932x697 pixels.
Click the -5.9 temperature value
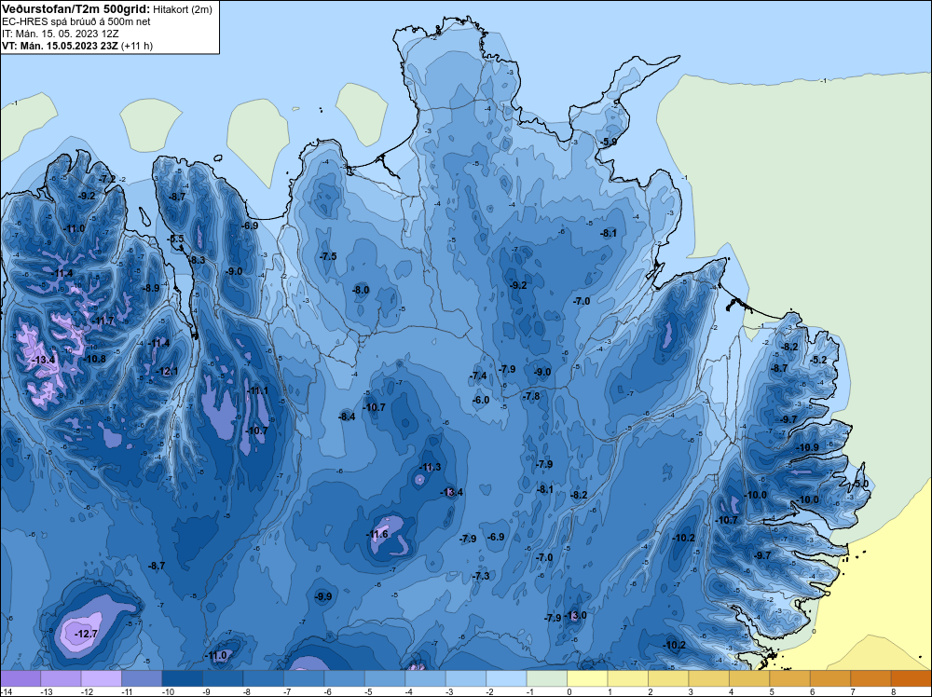pos(609,142)
